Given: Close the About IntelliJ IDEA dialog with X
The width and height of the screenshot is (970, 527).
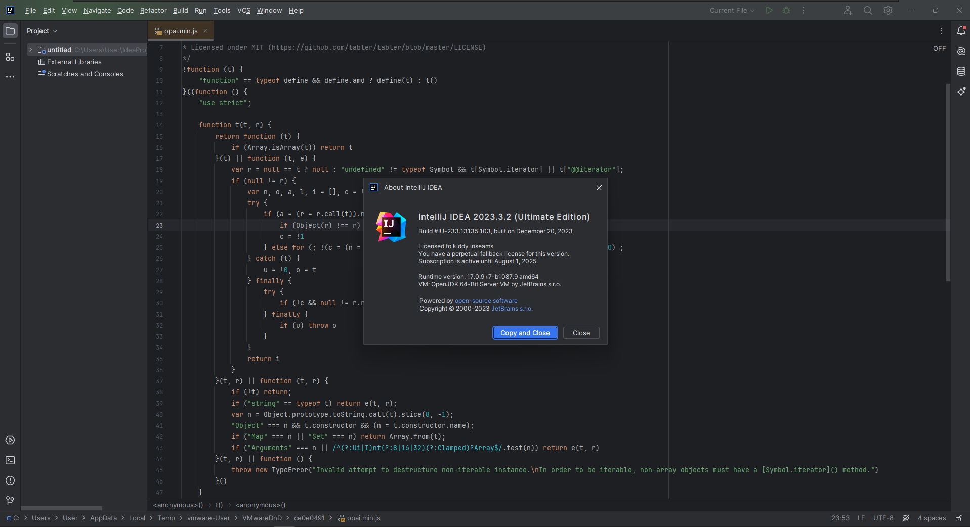Looking at the screenshot, I should coord(599,188).
